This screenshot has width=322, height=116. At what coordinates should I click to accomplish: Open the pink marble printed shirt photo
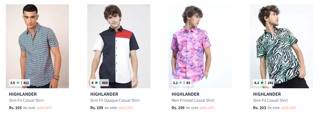200,46
